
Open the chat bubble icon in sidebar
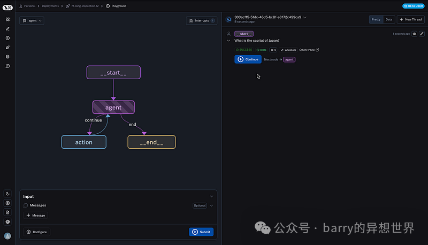(x=7, y=66)
